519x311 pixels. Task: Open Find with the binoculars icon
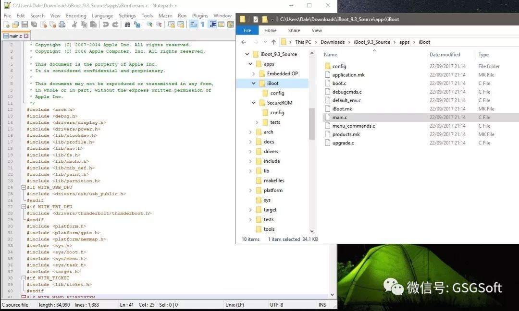tap(127, 24)
